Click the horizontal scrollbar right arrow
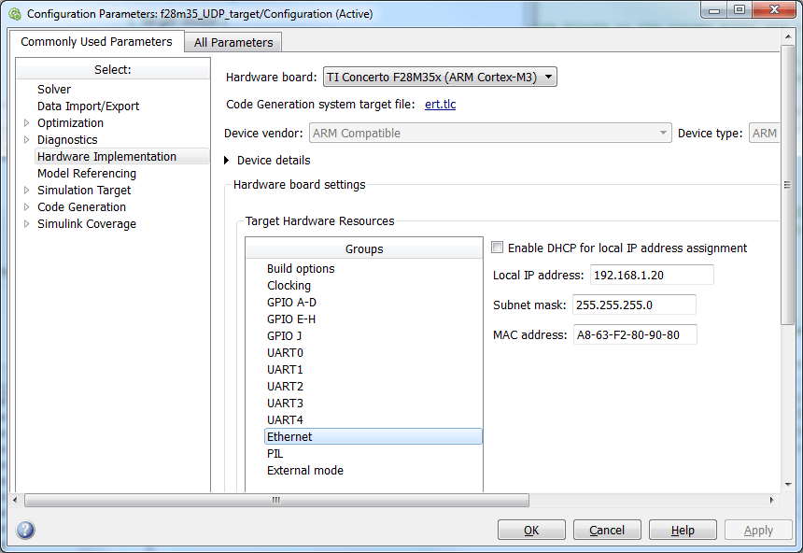 pos(772,500)
